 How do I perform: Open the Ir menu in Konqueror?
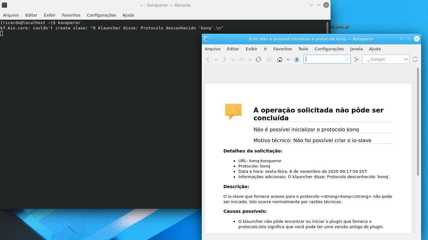tap(265, 49)
